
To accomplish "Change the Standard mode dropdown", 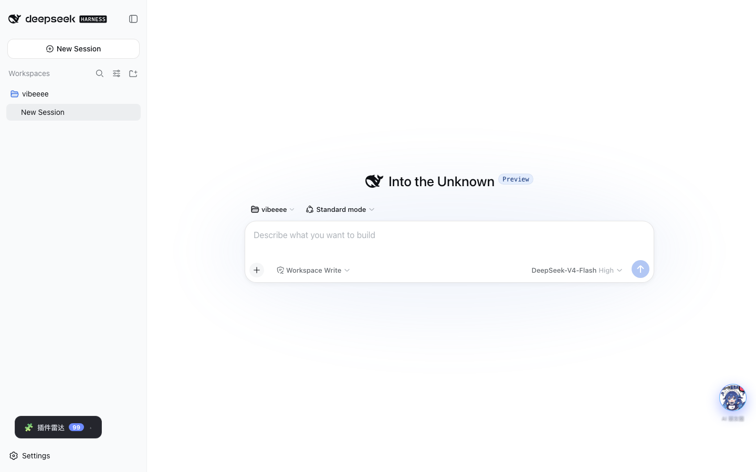I will click(x=340, y=209).
